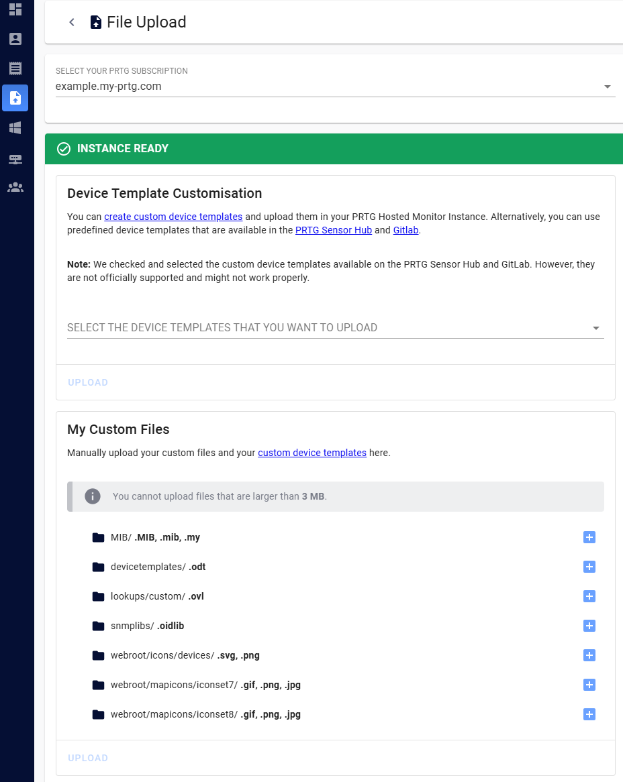The height and width of the screenshot is (782, 623).
Task: Select the snmplibs/ .oidlib row text
Action: pyautogui.click(x=147, y=626)
